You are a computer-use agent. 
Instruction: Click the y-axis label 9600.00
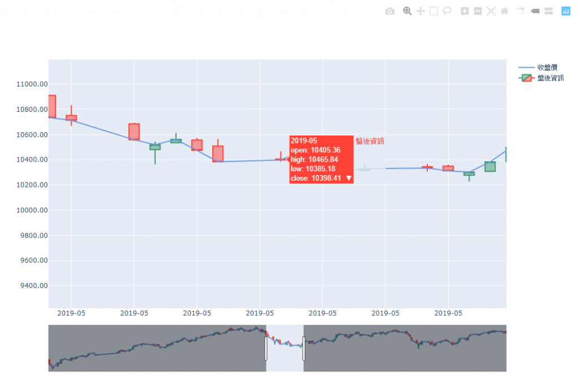[34, 260]
